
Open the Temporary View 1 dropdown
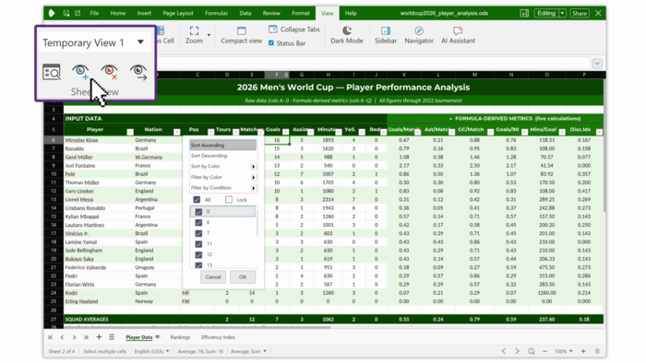(x=140, y=42)
